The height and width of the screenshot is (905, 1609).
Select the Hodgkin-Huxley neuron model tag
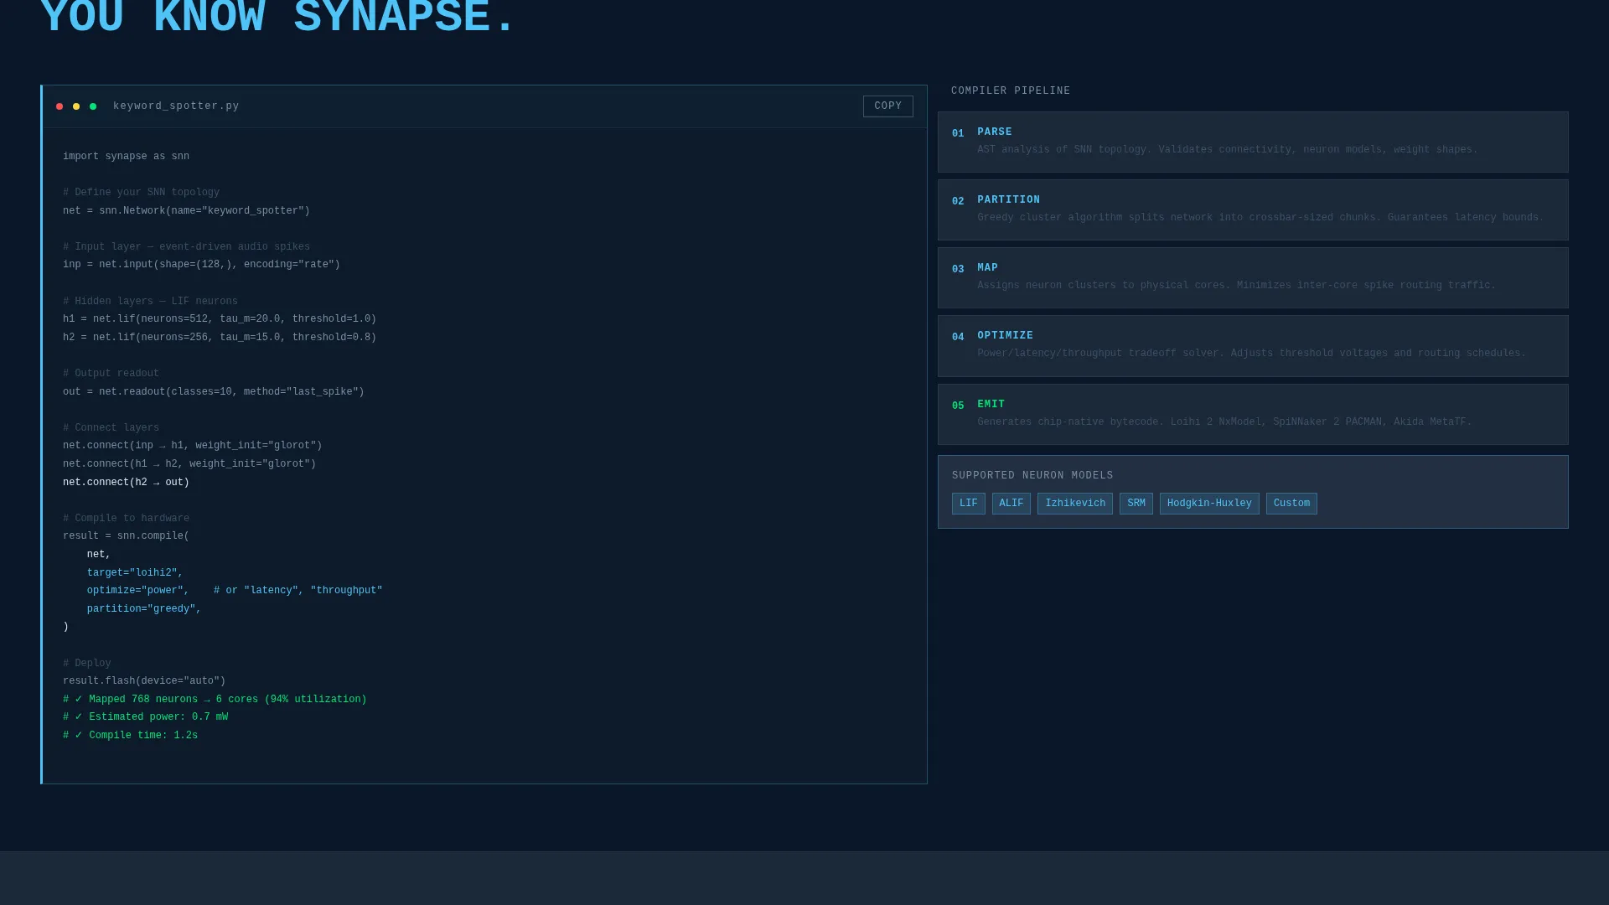[x=1209, y=504]
